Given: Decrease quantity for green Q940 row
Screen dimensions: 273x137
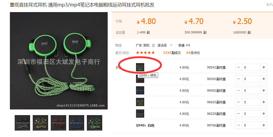Looking at the screenshot, I should 238,67.
